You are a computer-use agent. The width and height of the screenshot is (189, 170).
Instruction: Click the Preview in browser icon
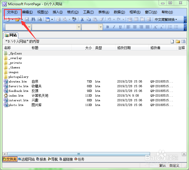pos(65,19)
